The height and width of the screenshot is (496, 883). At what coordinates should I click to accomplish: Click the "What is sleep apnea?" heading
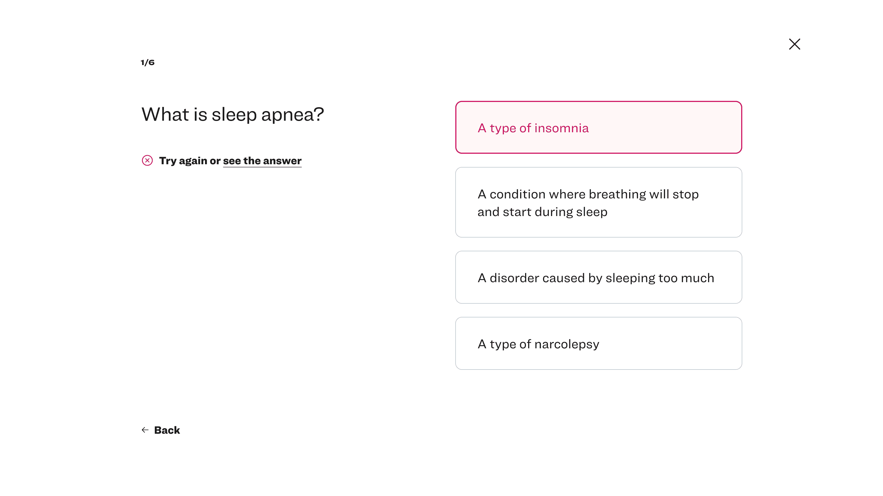(232, 114)
